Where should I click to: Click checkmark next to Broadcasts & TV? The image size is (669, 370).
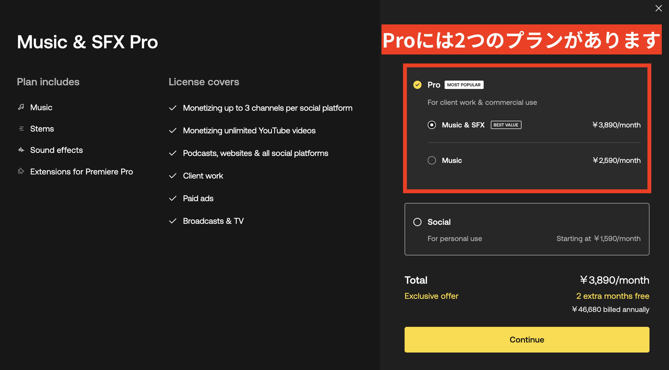[x=173, y=221]
